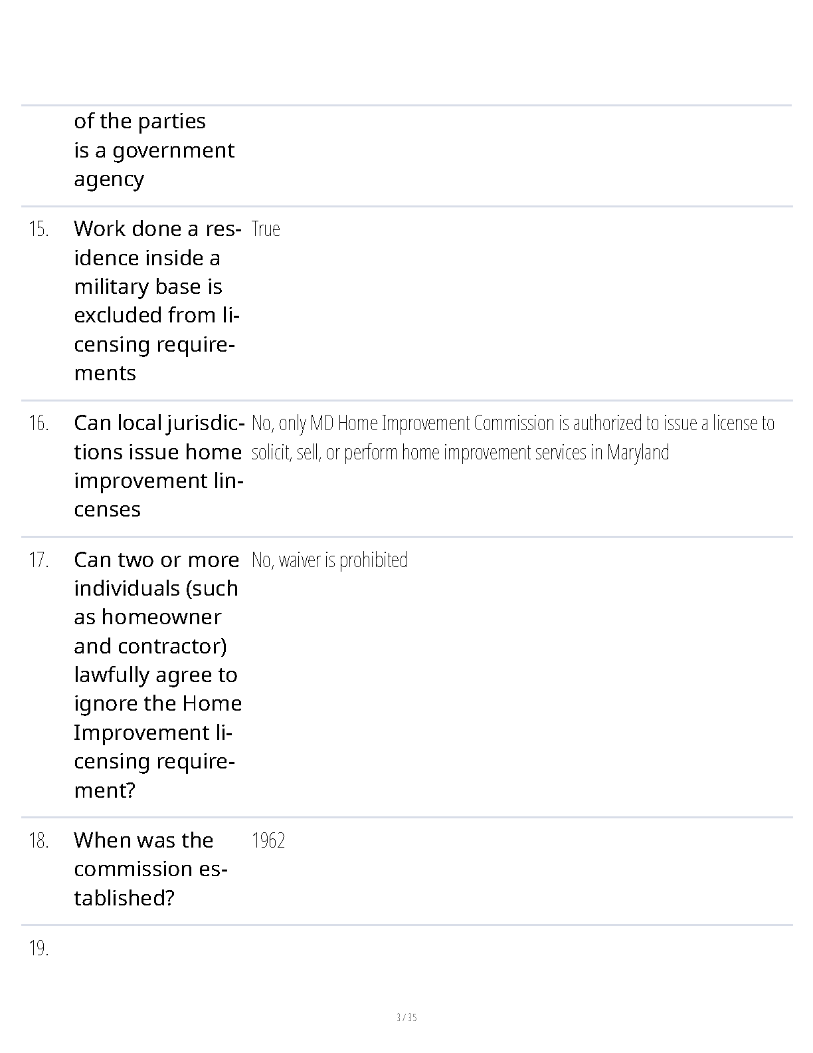The height and width of the screenshot is (1053, 813).
Task: Click the answer starting 'No, only MD Home Improvement Commission'
Action: [x=513, y=437]
